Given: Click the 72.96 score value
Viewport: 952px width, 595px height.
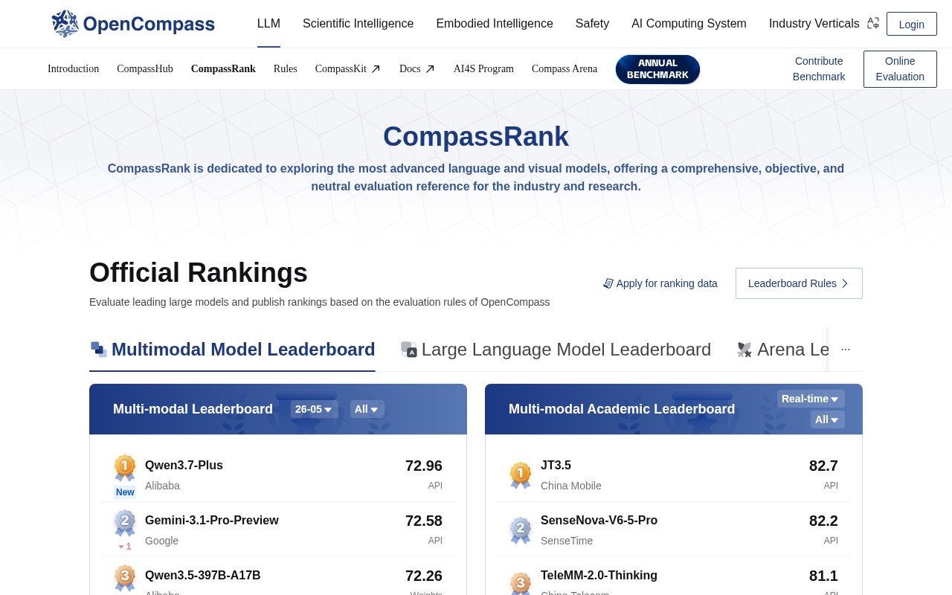Looking at the screenshot, I should pyautogui.click(x=424, y=466).
